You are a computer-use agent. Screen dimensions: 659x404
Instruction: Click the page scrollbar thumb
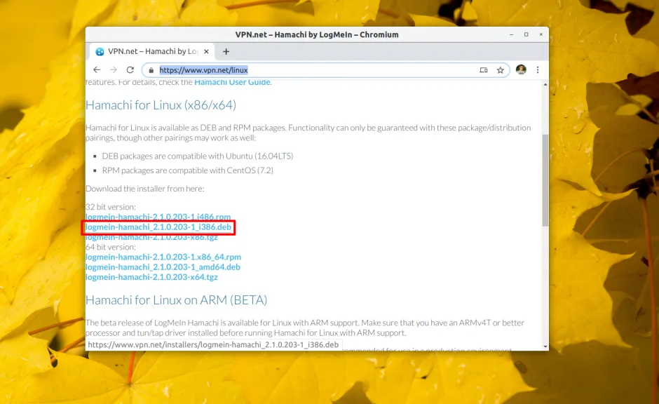(545, 181)
